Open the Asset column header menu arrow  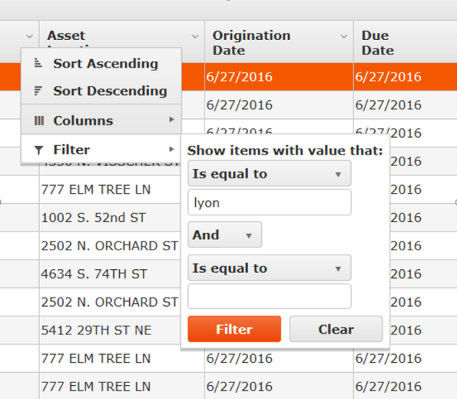[194, 36]
